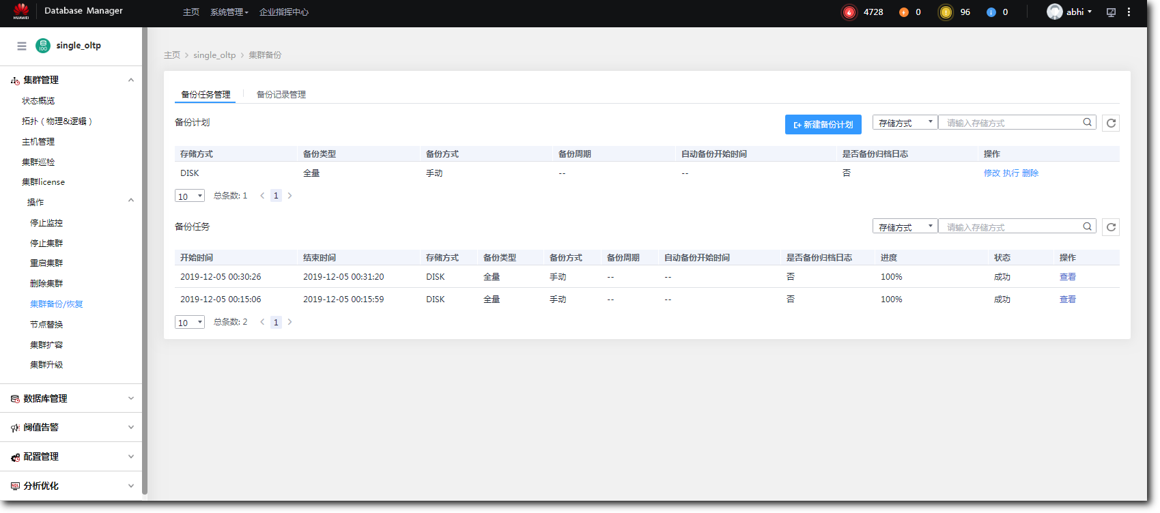The height and width of the screenshot is (513, 1160).
Task: Click the 数据库管理 database icon
Action: point(15,399)
